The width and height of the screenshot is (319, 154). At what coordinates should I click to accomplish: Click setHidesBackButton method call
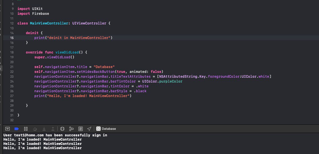95,72
